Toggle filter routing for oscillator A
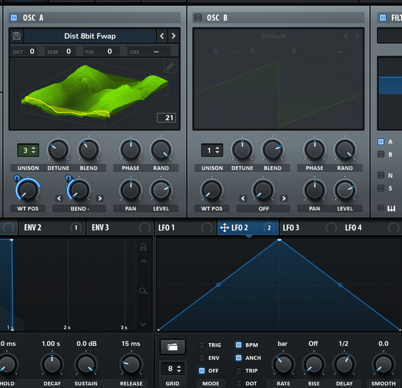 point(381,142)
